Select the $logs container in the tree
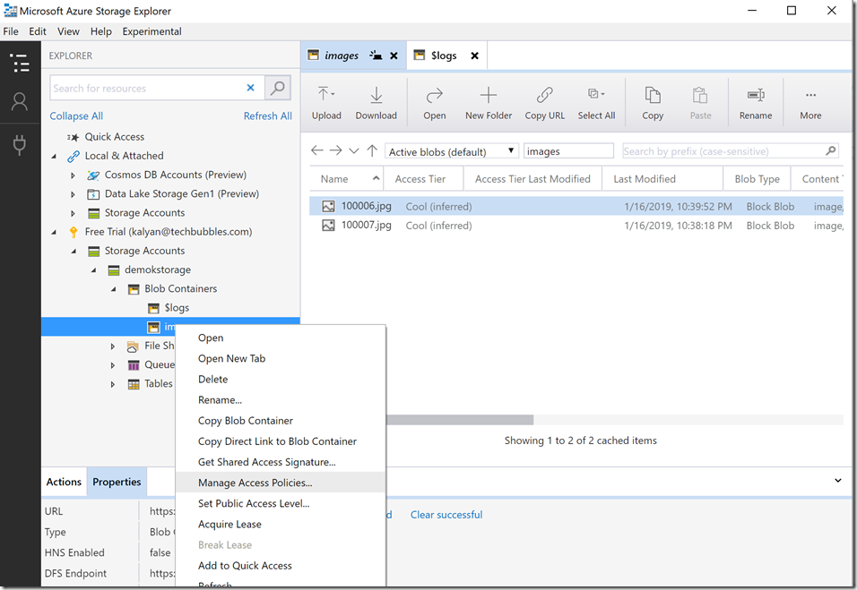 [177, 308]
